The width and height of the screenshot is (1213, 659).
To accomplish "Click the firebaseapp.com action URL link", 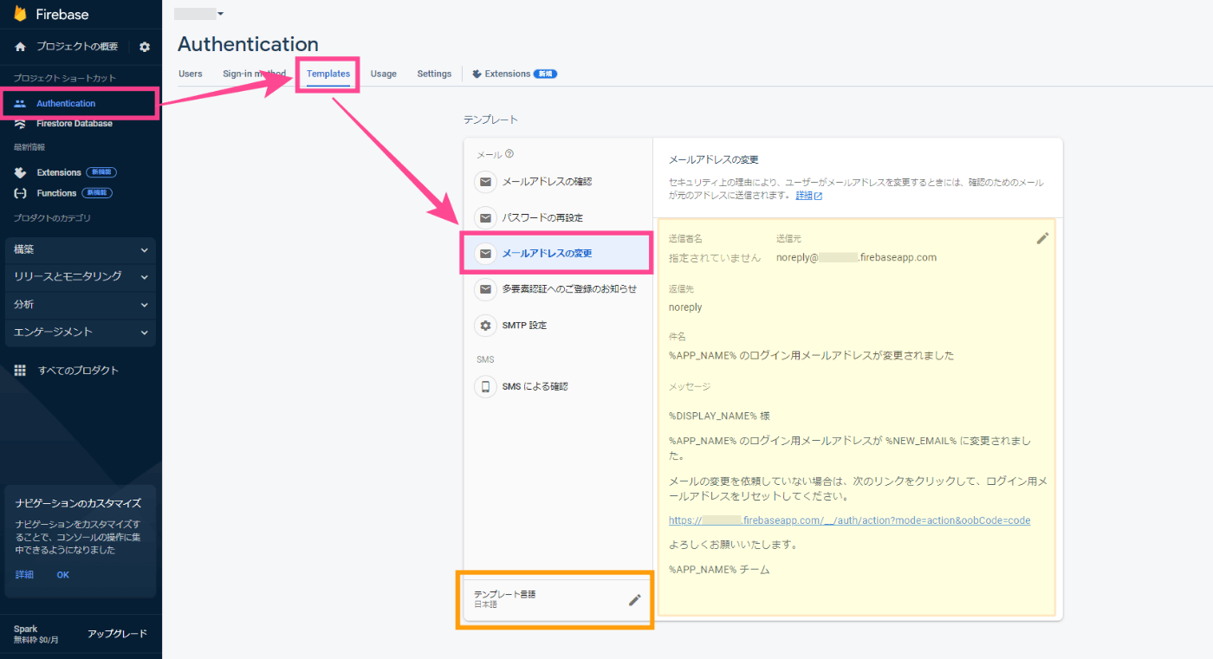I will (849, 520).
